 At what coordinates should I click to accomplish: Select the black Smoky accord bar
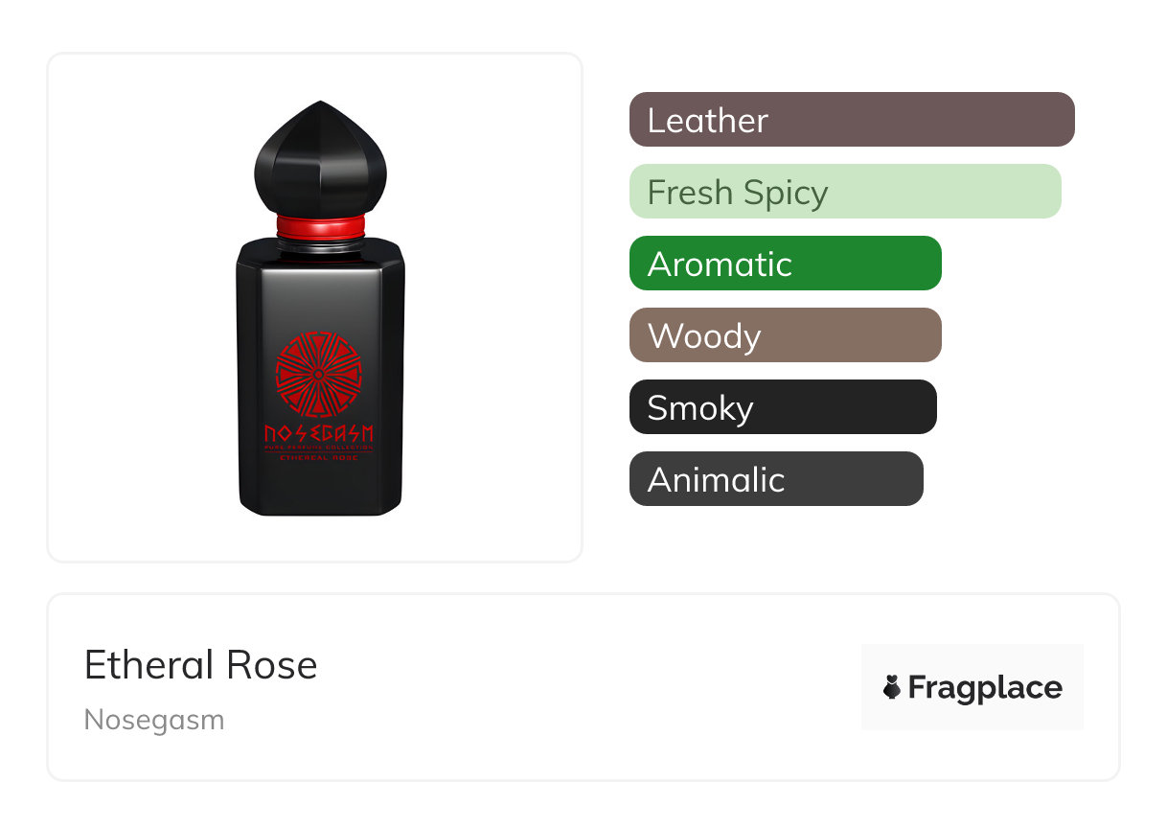tap(783, 407)
